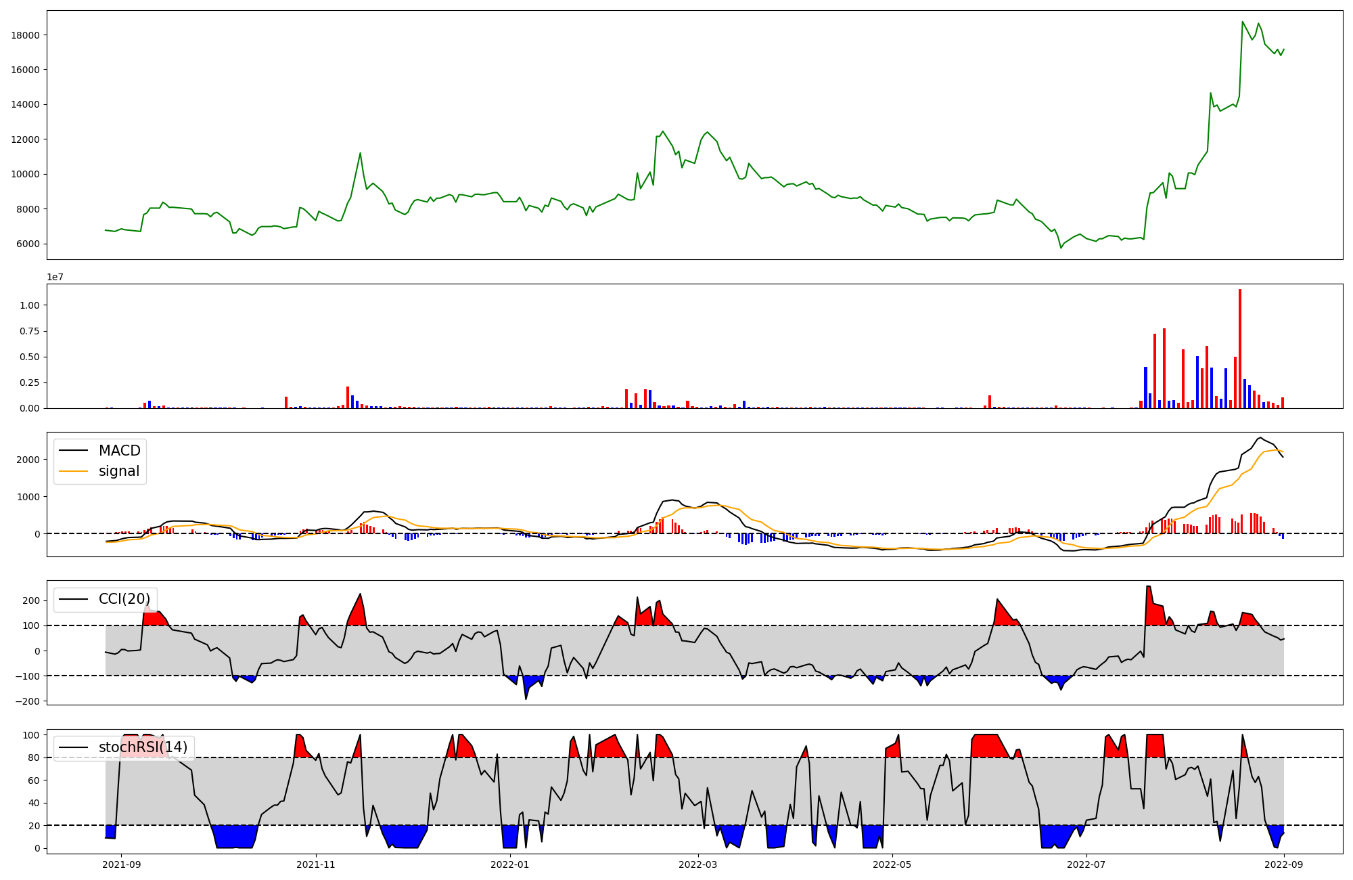The height and width of the screenshot is (880, 1353).
Task: Select the 2022-01 x-axis date label
Action: (509, 864)
